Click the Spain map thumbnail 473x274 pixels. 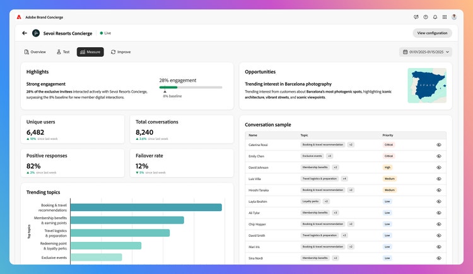click(426, 86)
